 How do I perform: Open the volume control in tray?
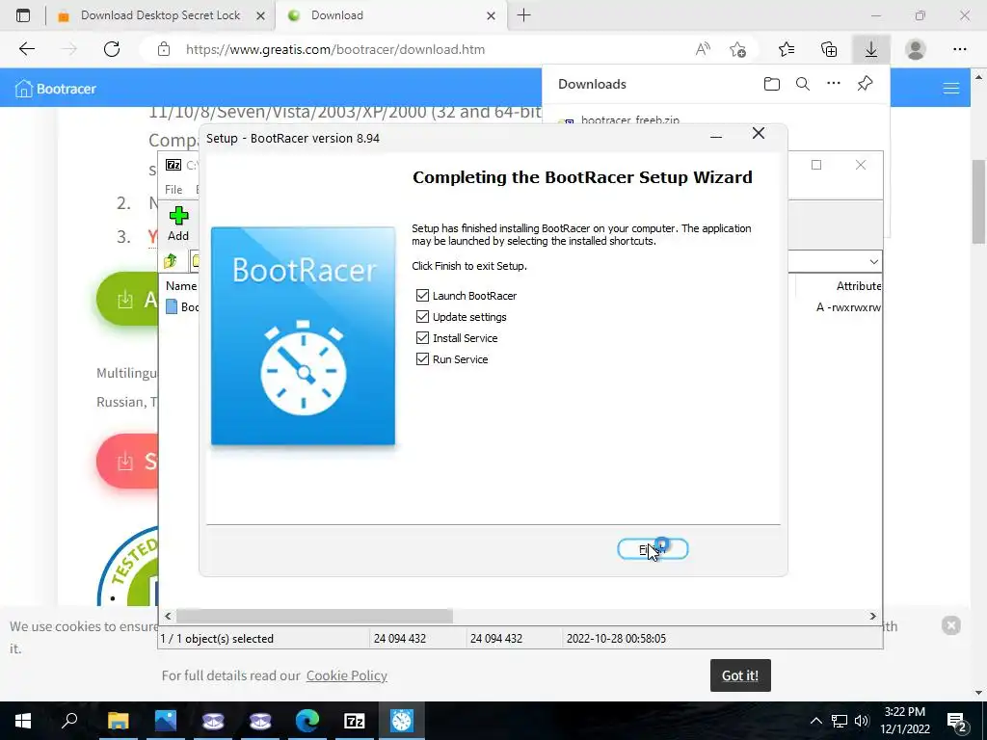[x=862, y=721]
